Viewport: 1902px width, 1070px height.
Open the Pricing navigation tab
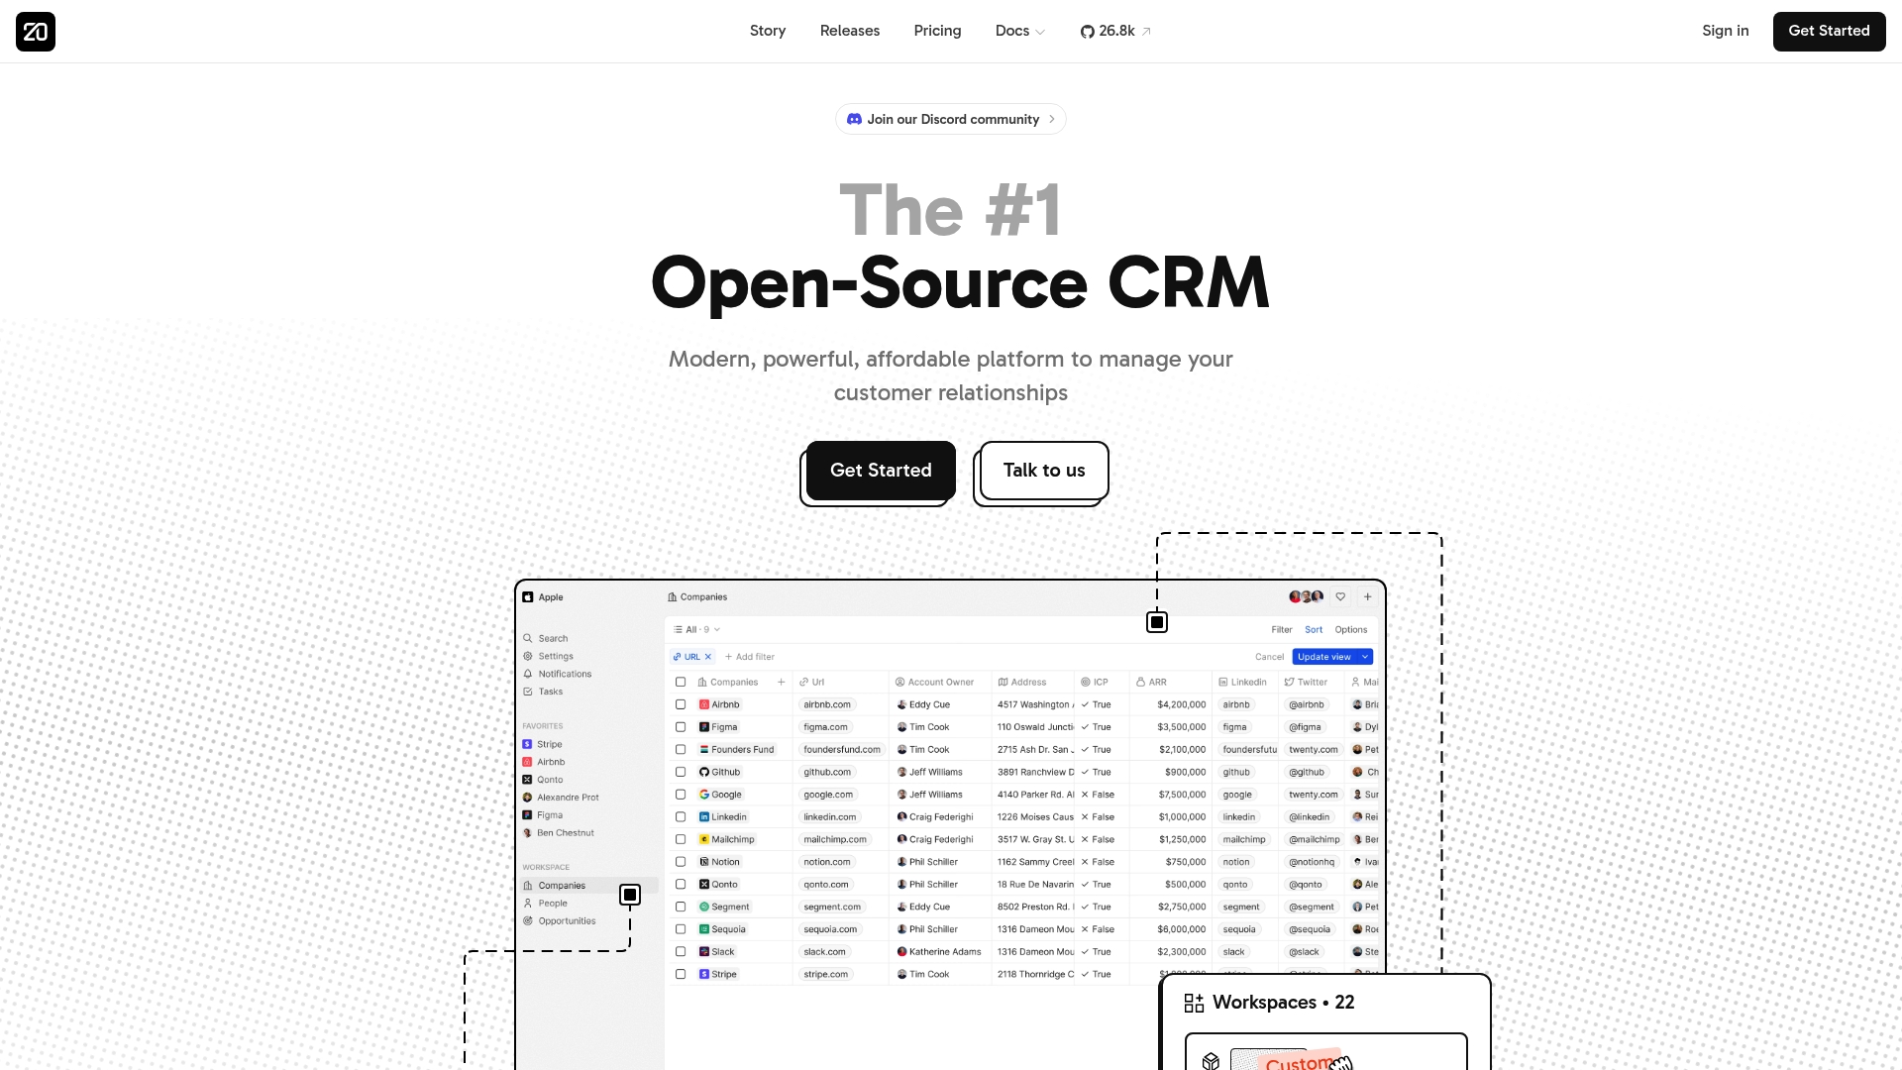pyautogui.click(x=938, y=32)
